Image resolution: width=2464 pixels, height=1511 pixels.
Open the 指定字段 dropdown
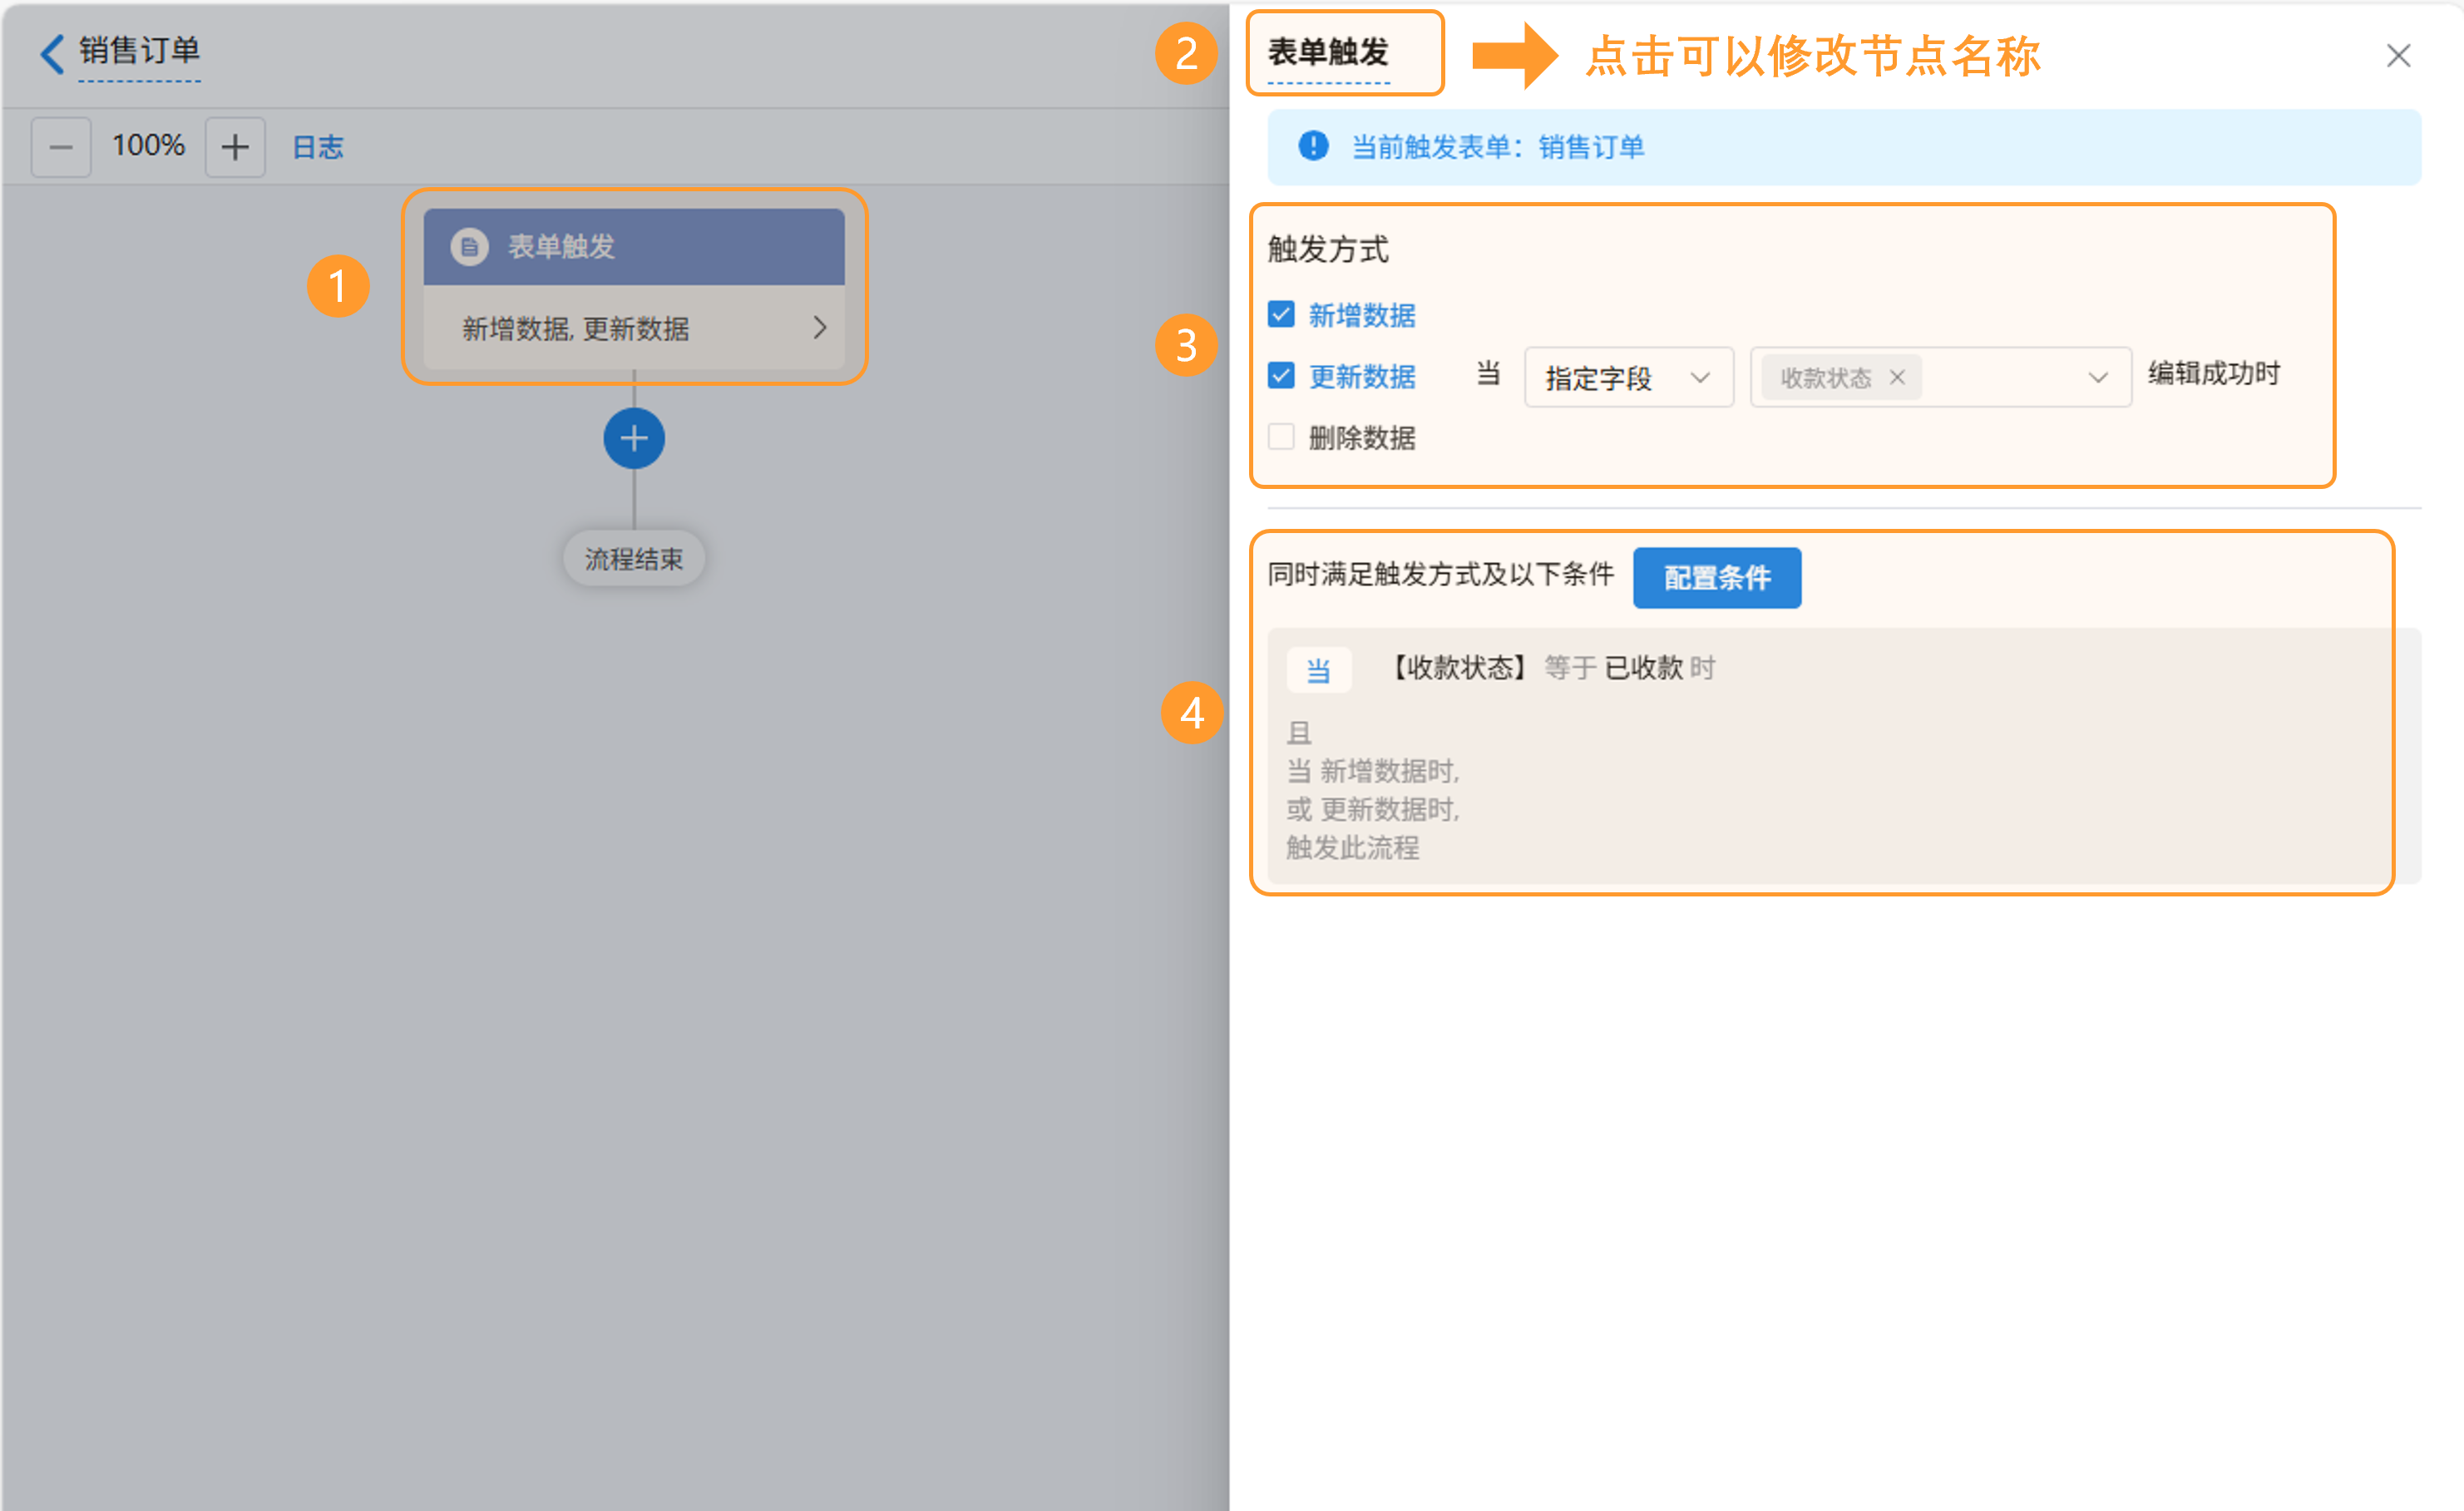coord(1628,377)
